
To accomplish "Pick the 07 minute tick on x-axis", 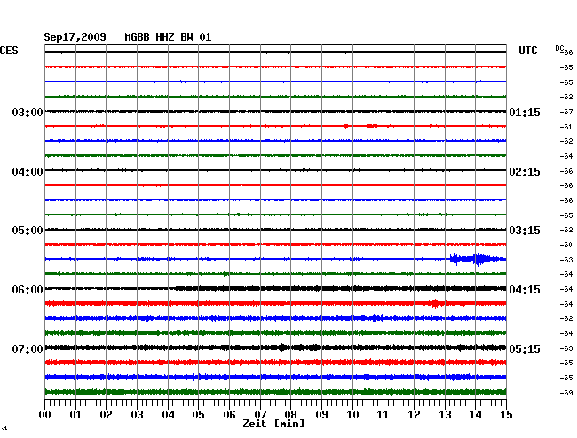I will [x=260, y=415].
